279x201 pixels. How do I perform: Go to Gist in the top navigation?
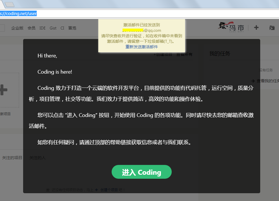click(53, 28)
